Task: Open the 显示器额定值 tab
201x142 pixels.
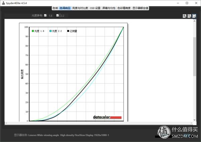Action: click(x=140, y=8)
